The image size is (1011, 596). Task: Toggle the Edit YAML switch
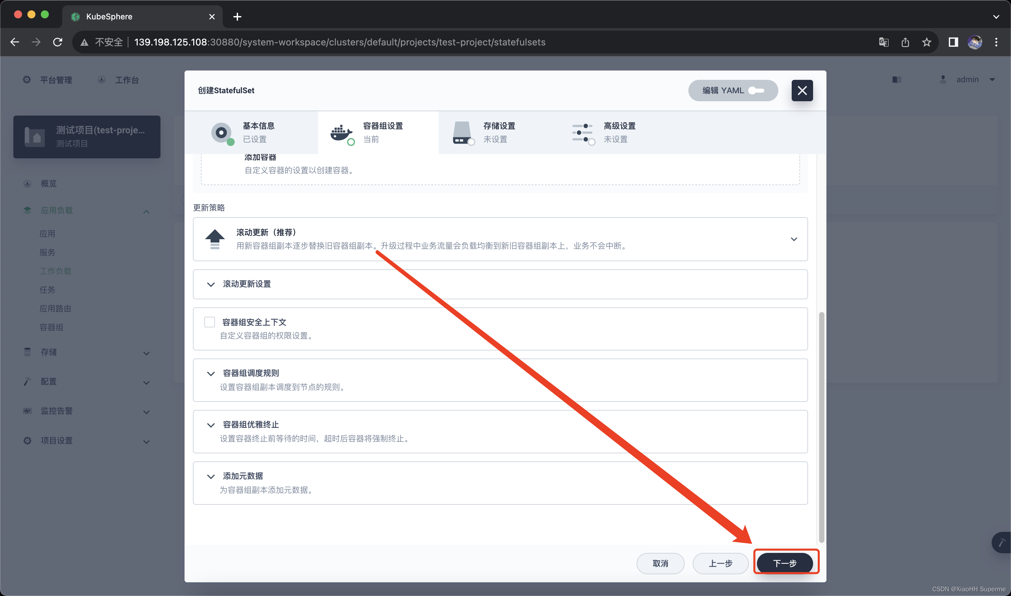pyautogui.click(x=756, y=91)
